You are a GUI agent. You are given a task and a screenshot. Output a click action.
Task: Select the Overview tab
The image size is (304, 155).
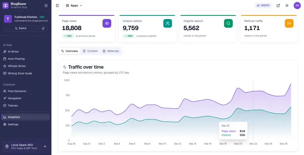coord(69,51)
